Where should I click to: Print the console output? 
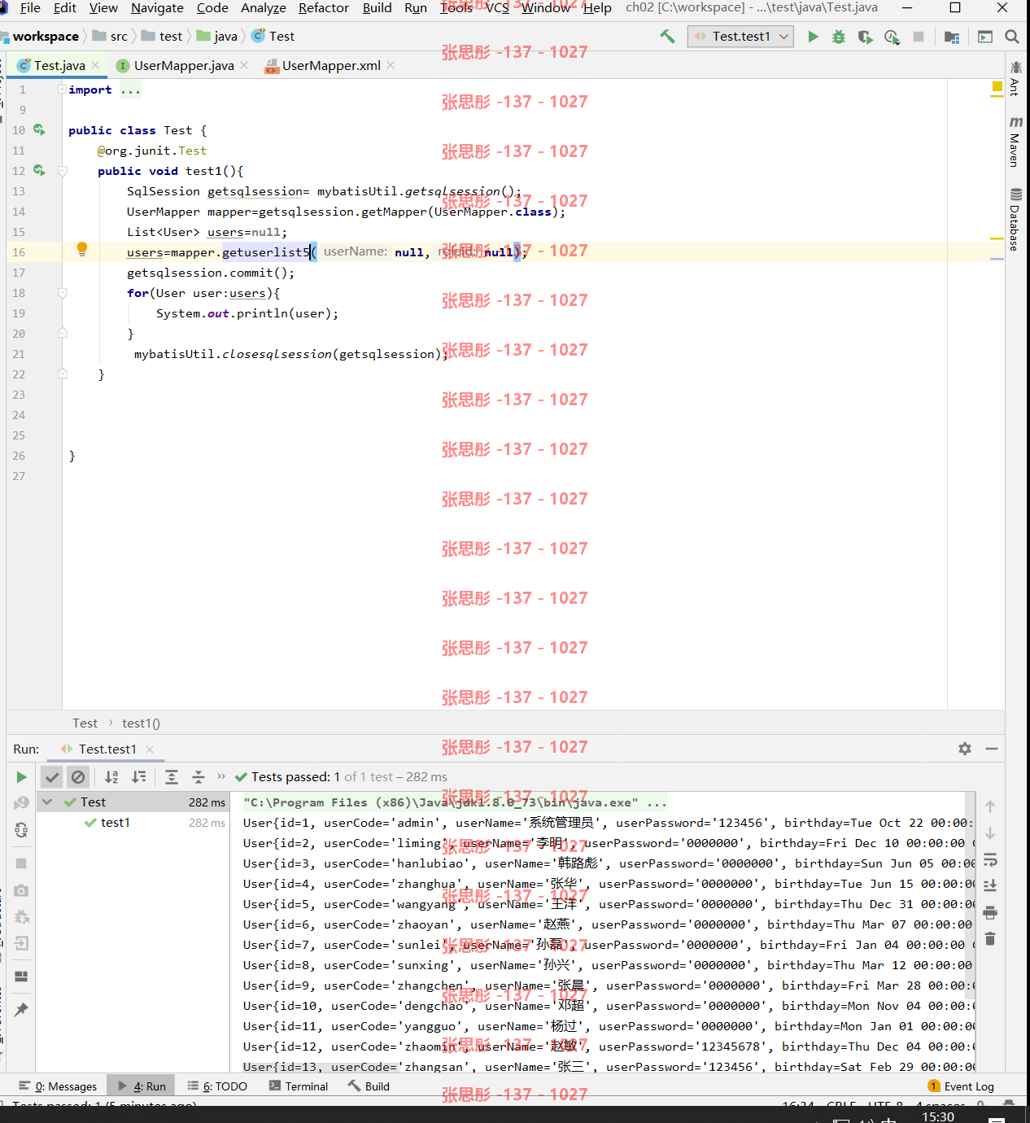coord(990,912)
